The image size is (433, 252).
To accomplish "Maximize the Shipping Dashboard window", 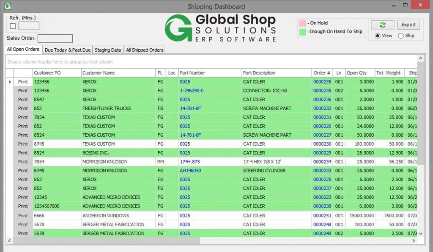I will (x=405, y=5).
